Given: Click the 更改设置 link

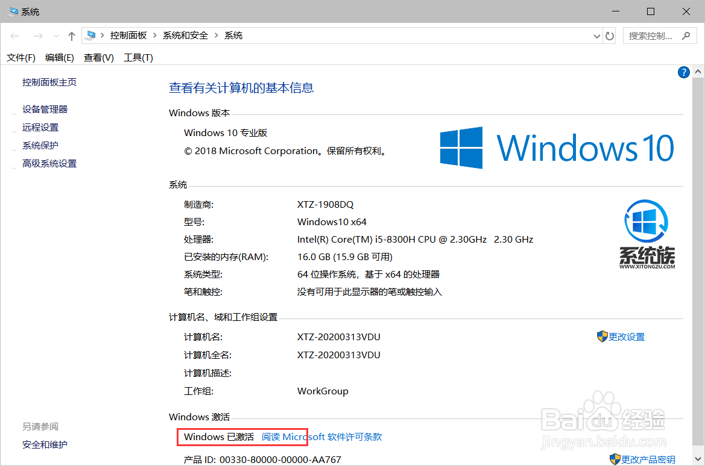Looking at the screenshot, I should click(x=627, y=337).
